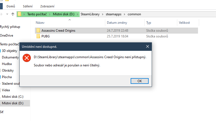Click Složka souborů type for PUBG
Viewport: 216px width, 121px height.
pyautogui.click(x=157, y=36)
